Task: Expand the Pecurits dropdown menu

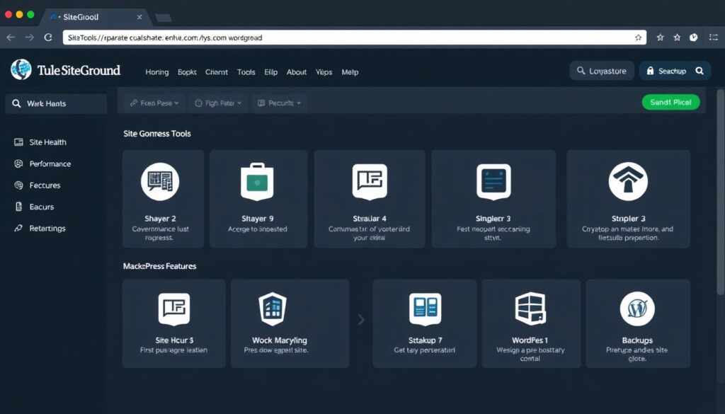Action: [280, 103]
